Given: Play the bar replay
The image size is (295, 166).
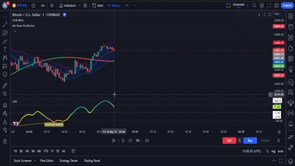Looking at the screenshot, I should [123, 141].
